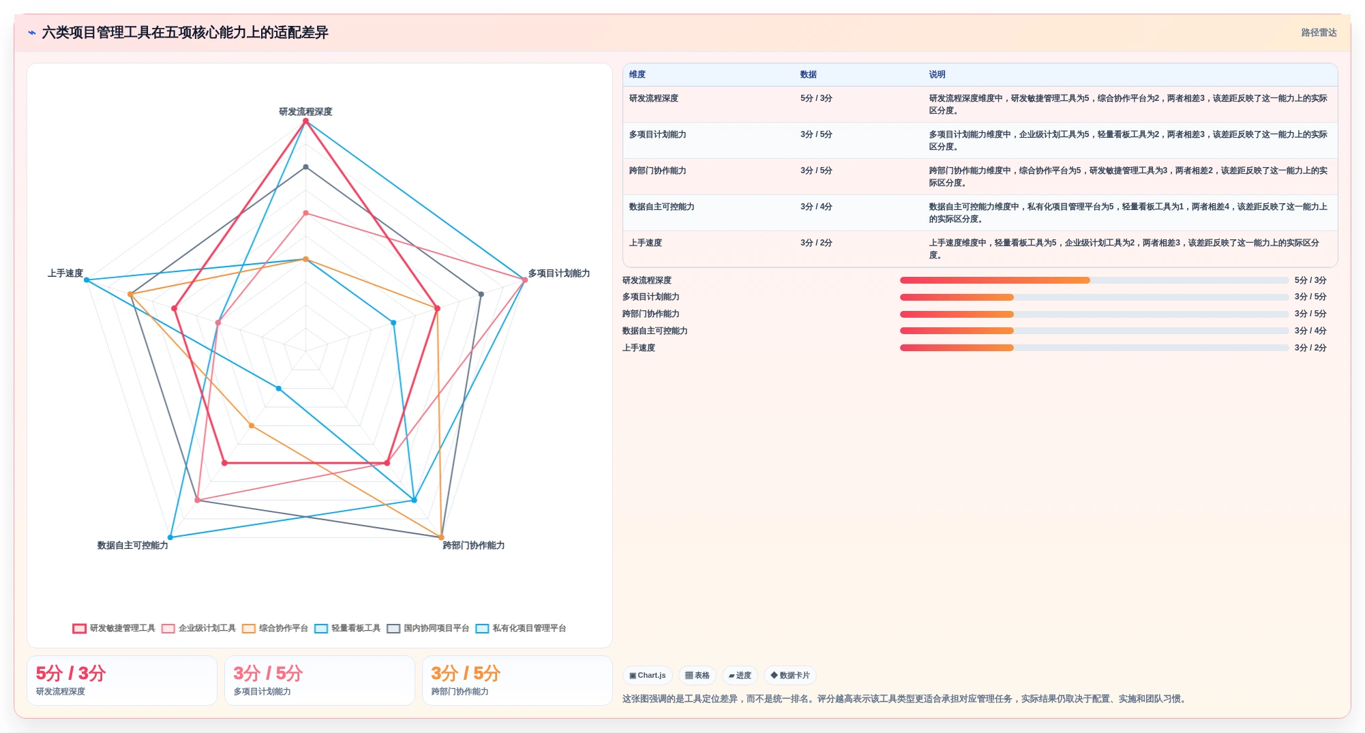The width and height of the screenshot is (1365, 733).
Task: Select the 数据卡片 tag chip
Action: coord(790,676)
